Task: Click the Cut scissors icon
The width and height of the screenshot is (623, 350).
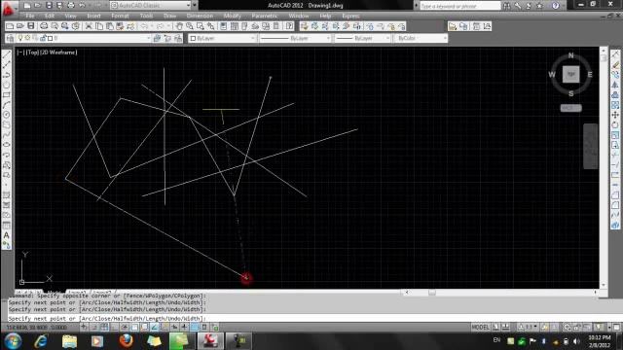Action: [x=89, y=26]
